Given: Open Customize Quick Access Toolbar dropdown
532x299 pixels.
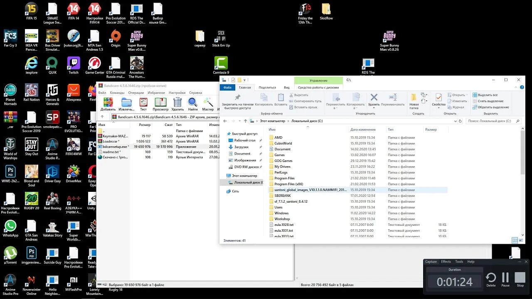Looking at the screenshot, I should pos(245,80).
